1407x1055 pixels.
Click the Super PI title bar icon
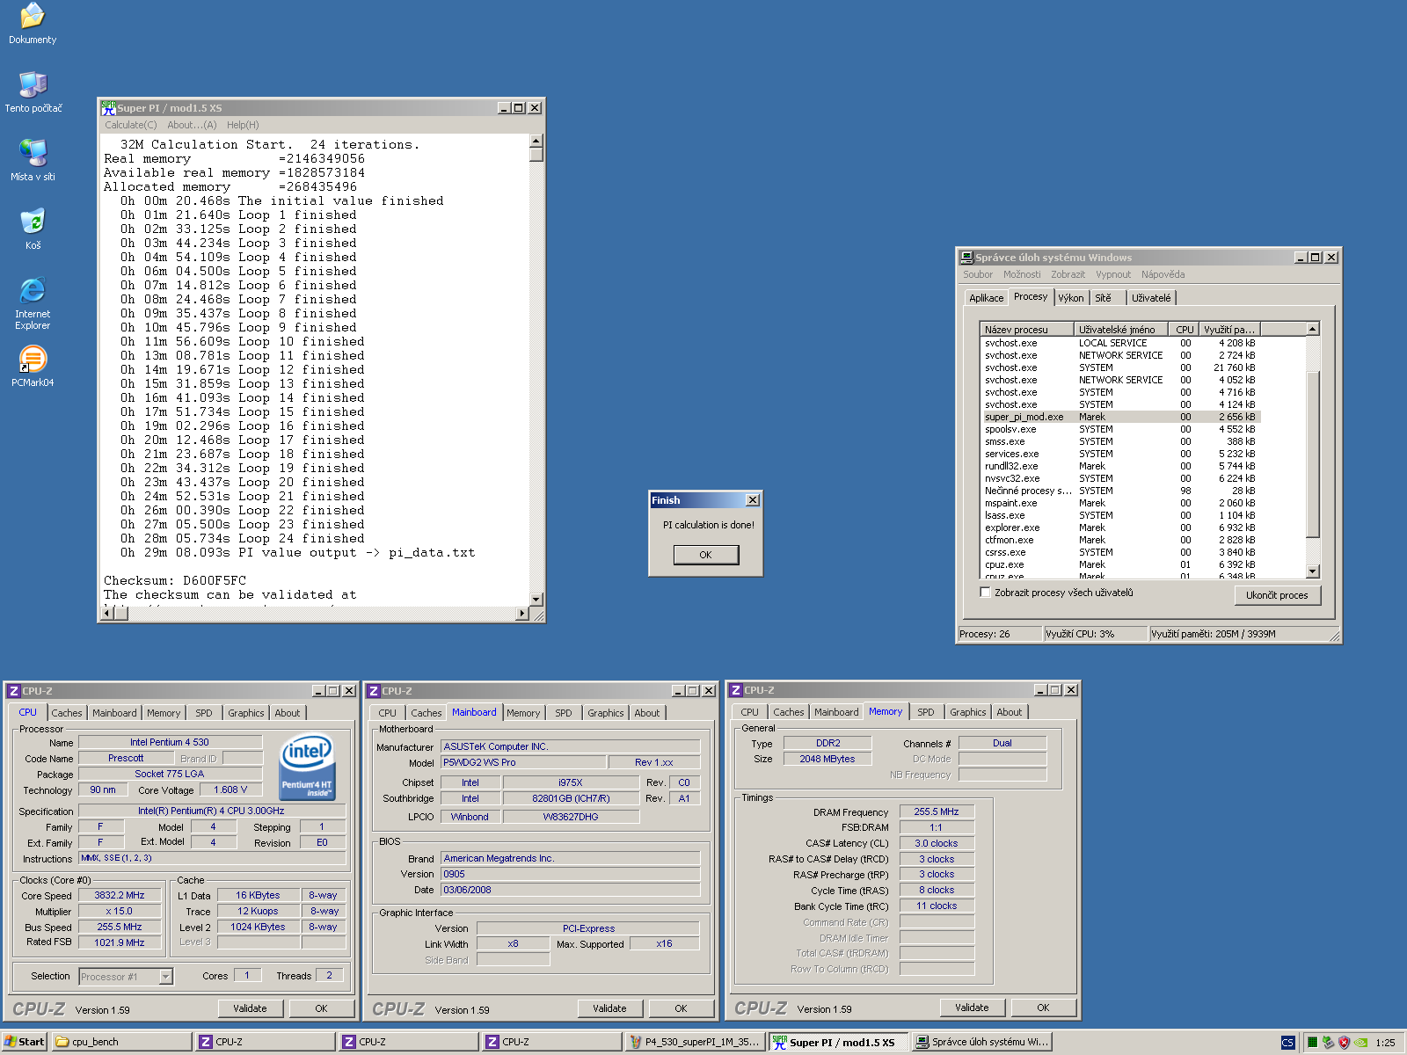click(108, 108)
